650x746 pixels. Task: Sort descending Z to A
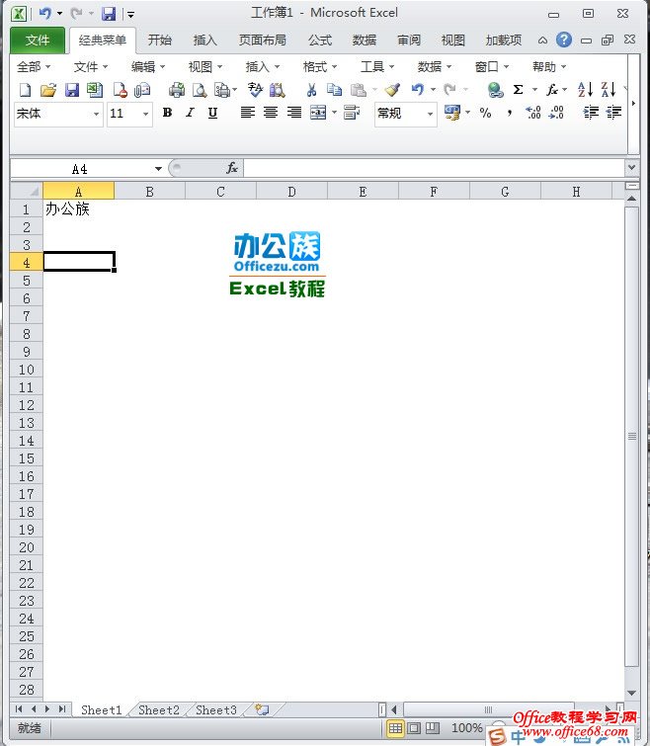(609, 90)
